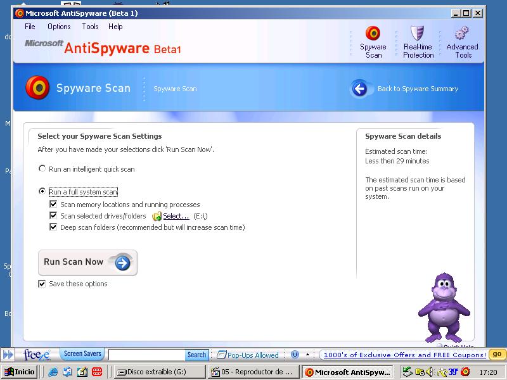This screenshot has height=380, width=507.
Task: Click the freeze toolbar search field
Action: (x=147, y=355)
